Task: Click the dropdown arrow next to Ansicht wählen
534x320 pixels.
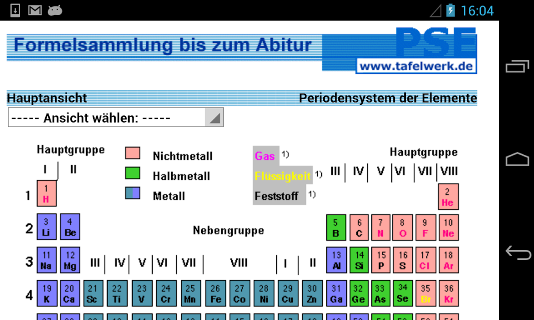Action: (214, 117)
